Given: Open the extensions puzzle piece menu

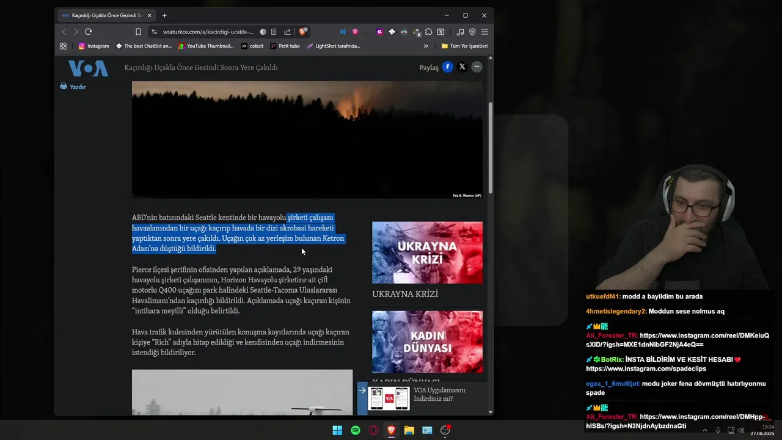Looking at the screenshot, I should 428,32.
